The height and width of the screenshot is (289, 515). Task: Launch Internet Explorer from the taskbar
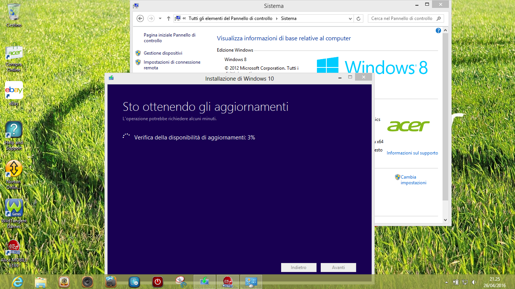(x=17, y=281)
